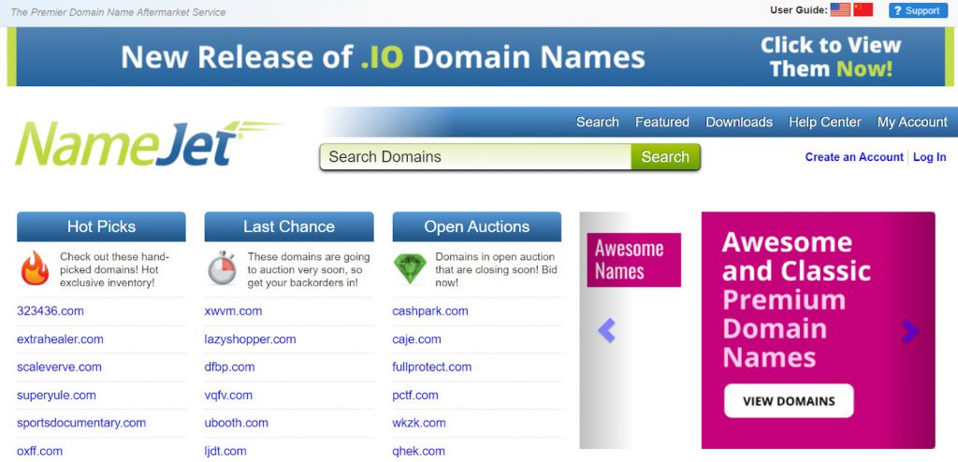958x462 pixels.
Task: Click the VIEW DOMAINS button
Action: (x=789, y=401)
